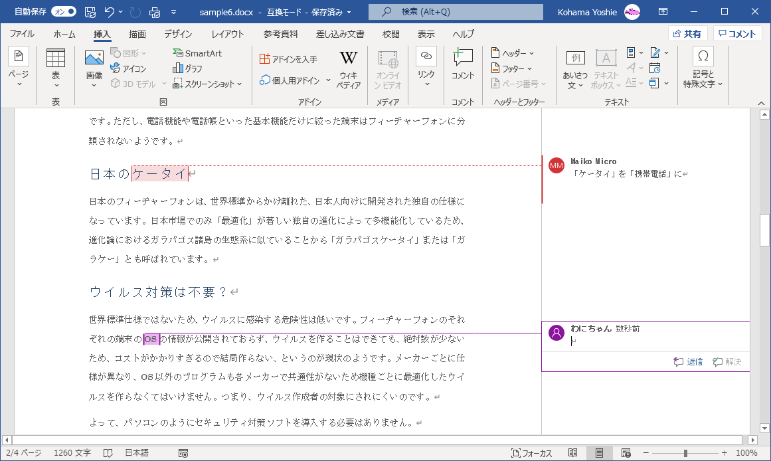Open the デザイン ribbon tab

click(177, 34)
